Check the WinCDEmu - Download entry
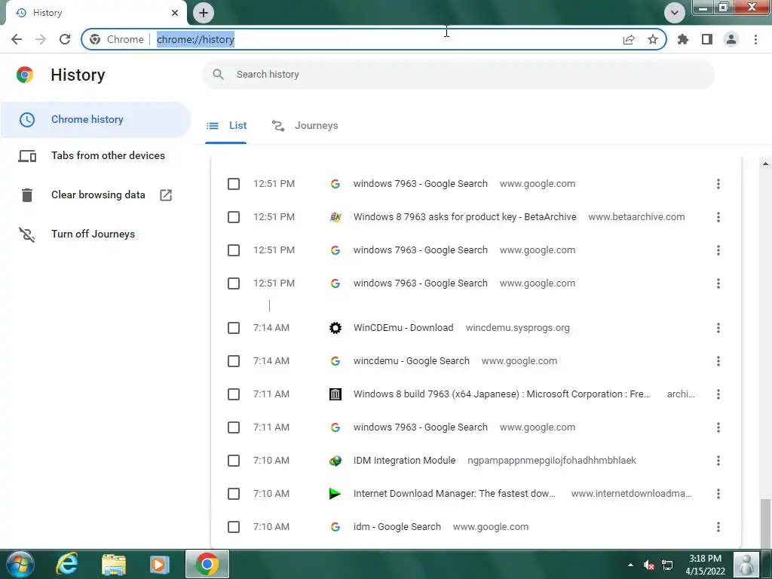The width and height of the screenshot is (772, 579). click(234, 328)
